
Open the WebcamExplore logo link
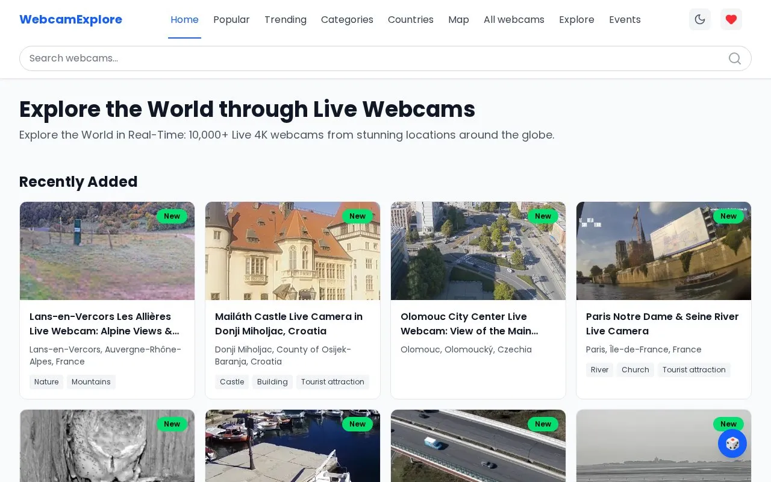tap(70, 19)
